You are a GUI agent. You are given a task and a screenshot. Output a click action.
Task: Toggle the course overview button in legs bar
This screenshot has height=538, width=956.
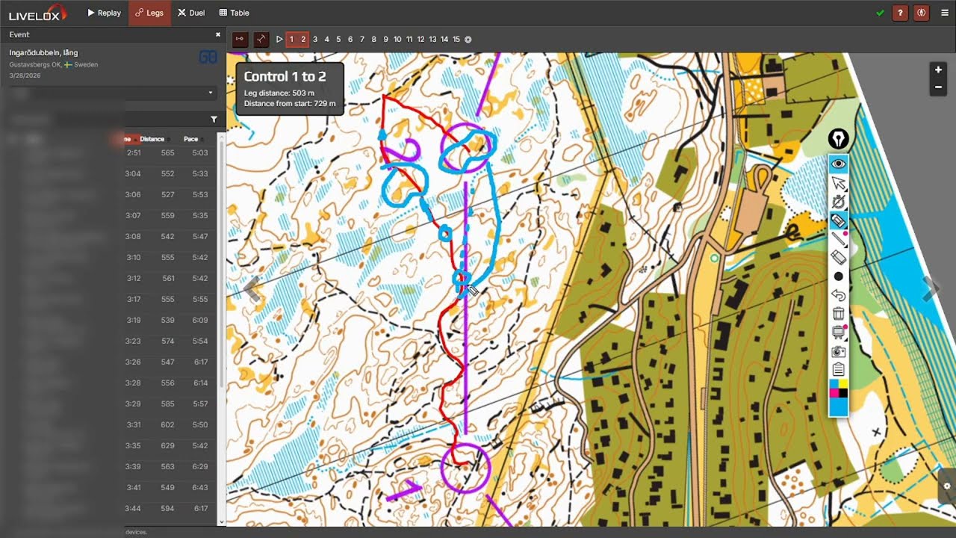coord(240,39)
